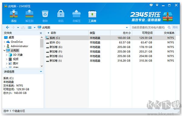Select 桌面 (Desktop) in folder tree
This screenshot has width=182, height=116.
pyautogui.click(x=12, y=37)
